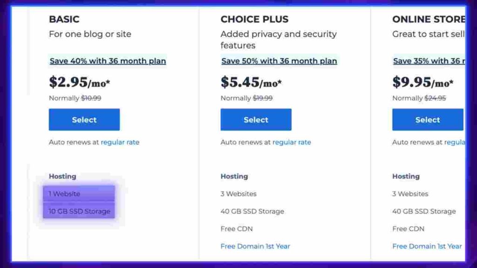Click regular rate link under Basic plan

click(120, 142)
